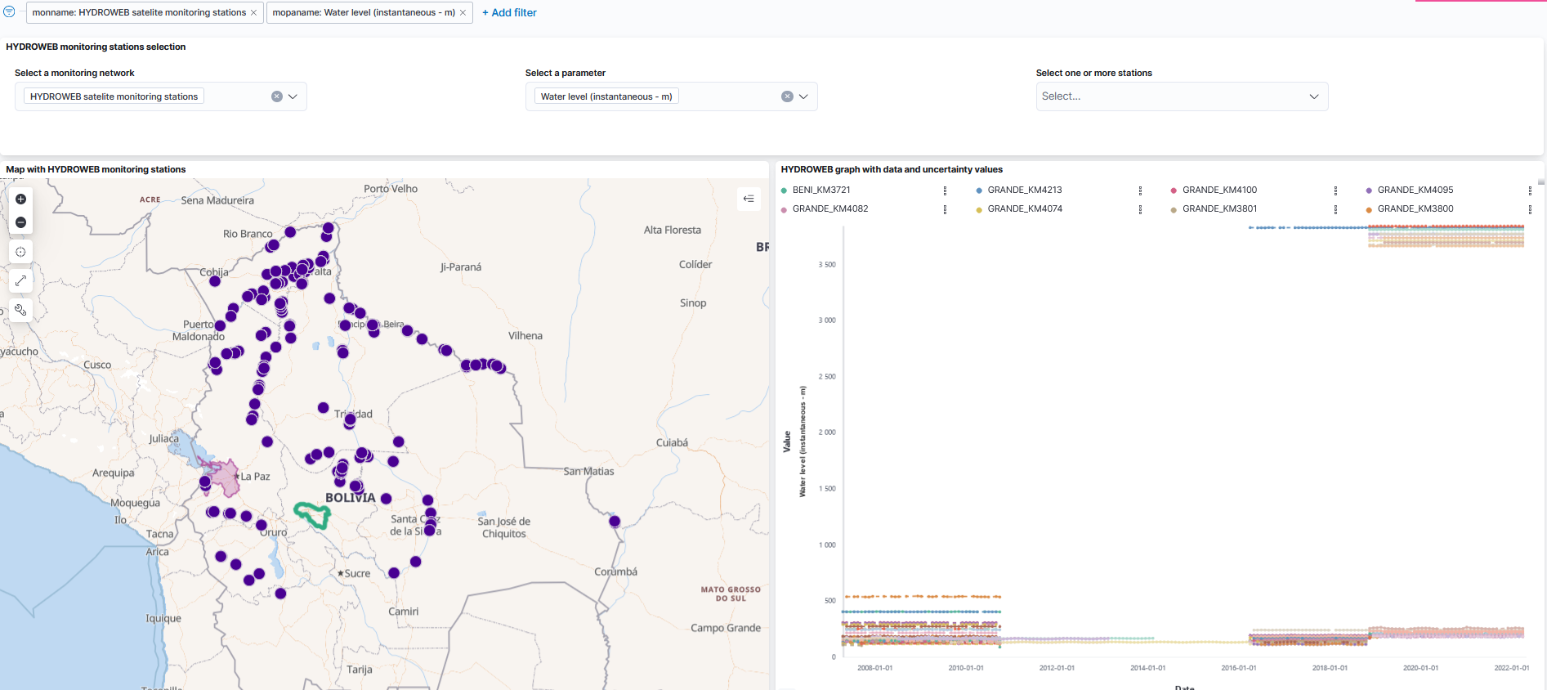Toggle GRANDE_KM3800 legend series visibility

[x=1415, y=209]
